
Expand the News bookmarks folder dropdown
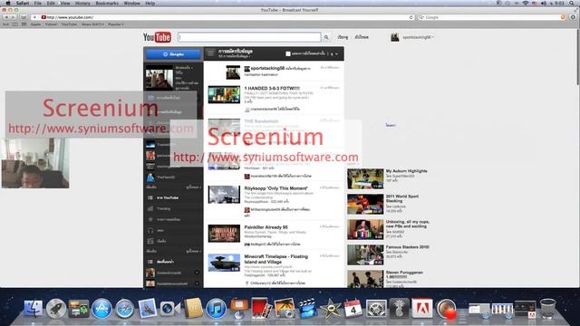click(x=92, y=24)
